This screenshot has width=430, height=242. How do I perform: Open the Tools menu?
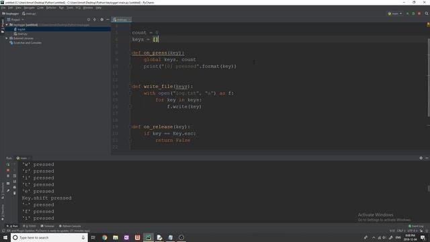coord(70,7)
